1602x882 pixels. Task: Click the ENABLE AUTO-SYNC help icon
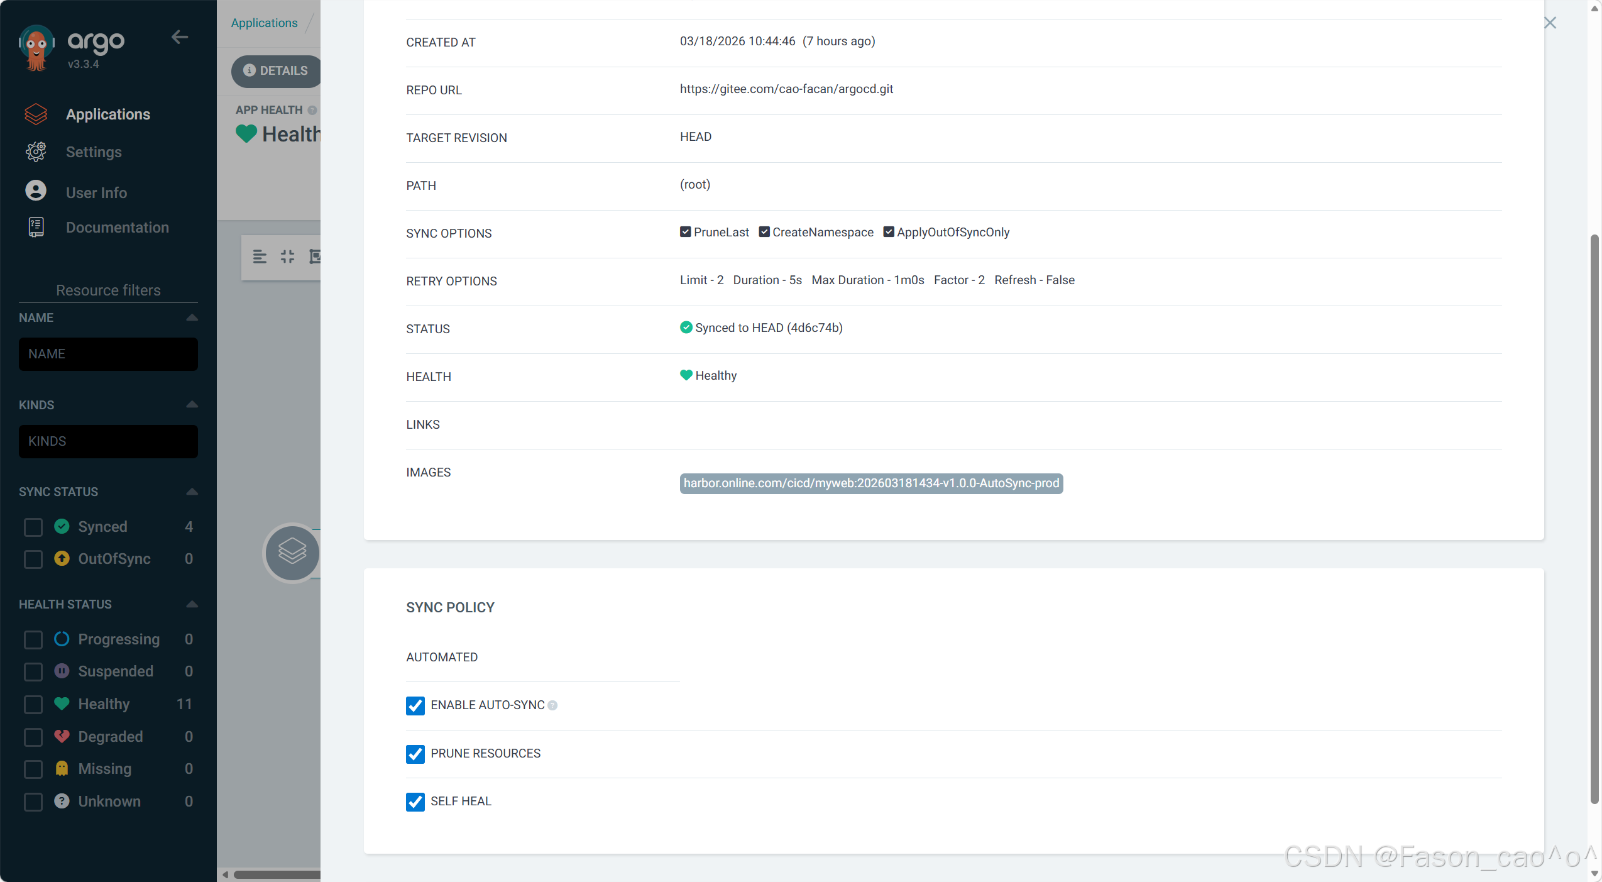point(552,705)
